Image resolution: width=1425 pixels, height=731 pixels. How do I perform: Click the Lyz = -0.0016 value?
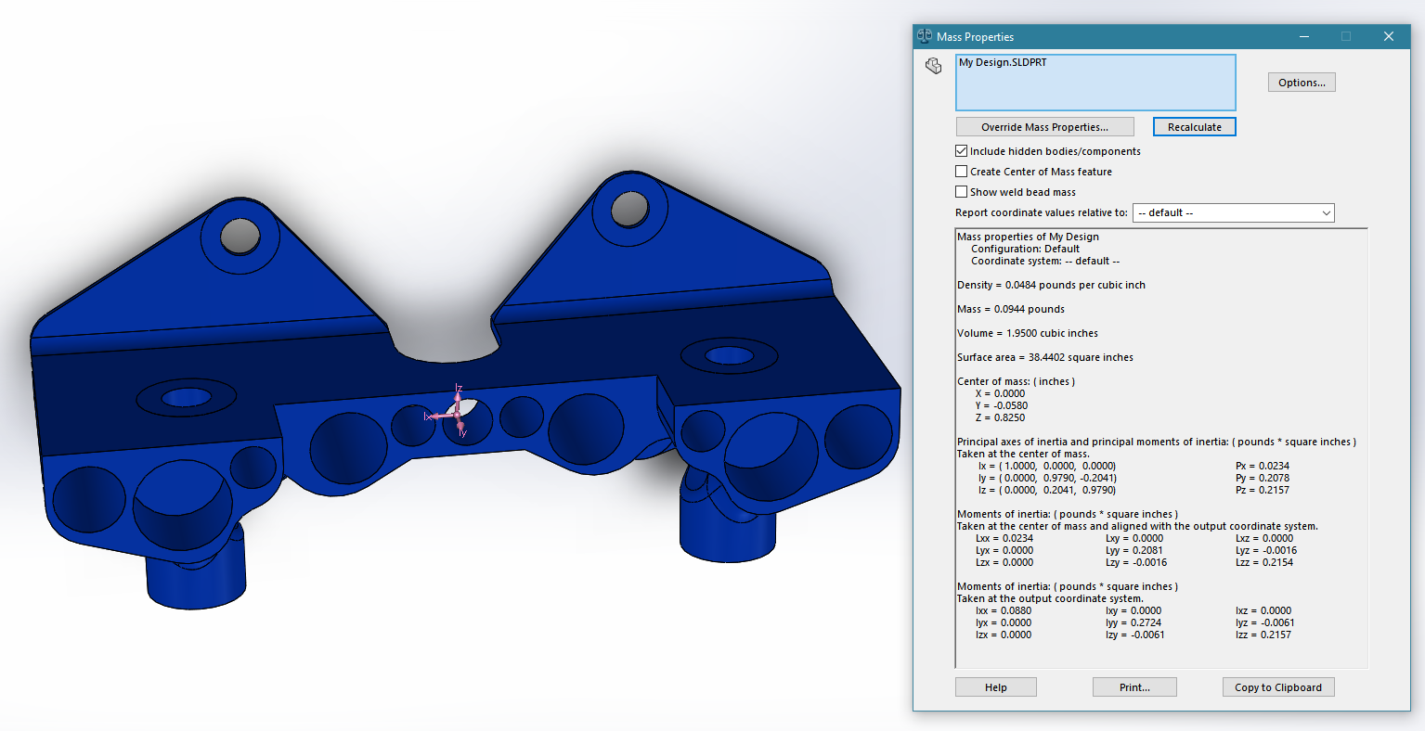(x=1266, y=550)
